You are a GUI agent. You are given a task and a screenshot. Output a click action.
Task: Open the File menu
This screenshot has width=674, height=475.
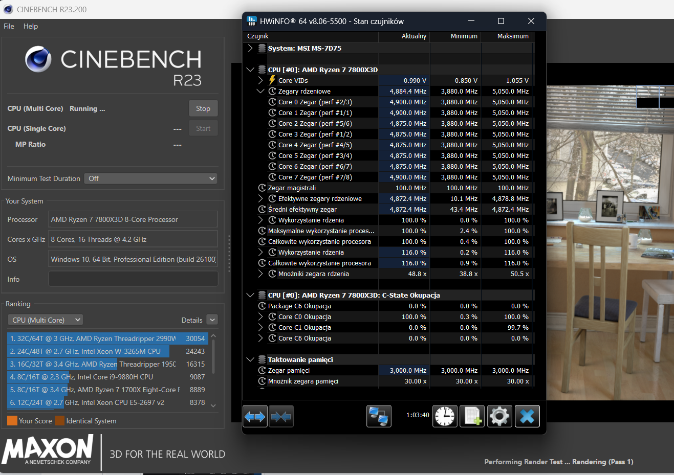[9, 26]
